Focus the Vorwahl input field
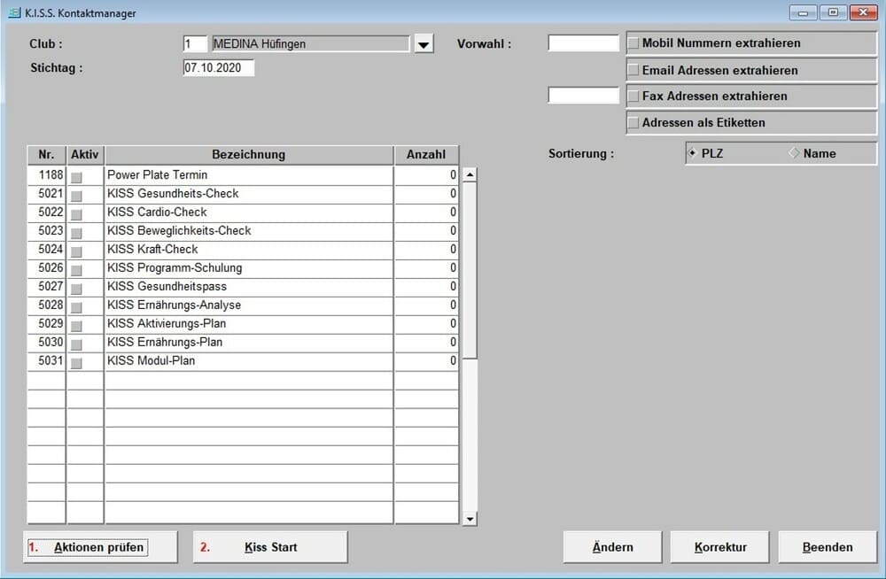The height and width of the screenshot is (579, 886). tap(583, 43)
